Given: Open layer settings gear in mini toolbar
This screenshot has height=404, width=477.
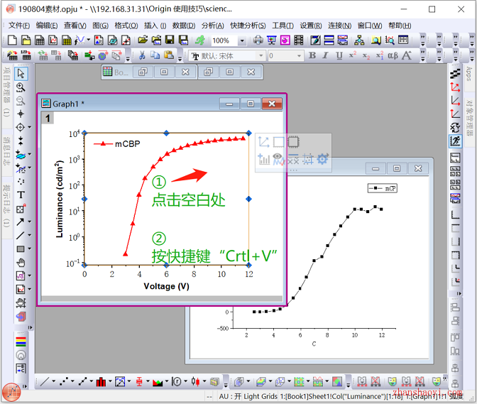Looking at the screenshot, I should point(323,158).
